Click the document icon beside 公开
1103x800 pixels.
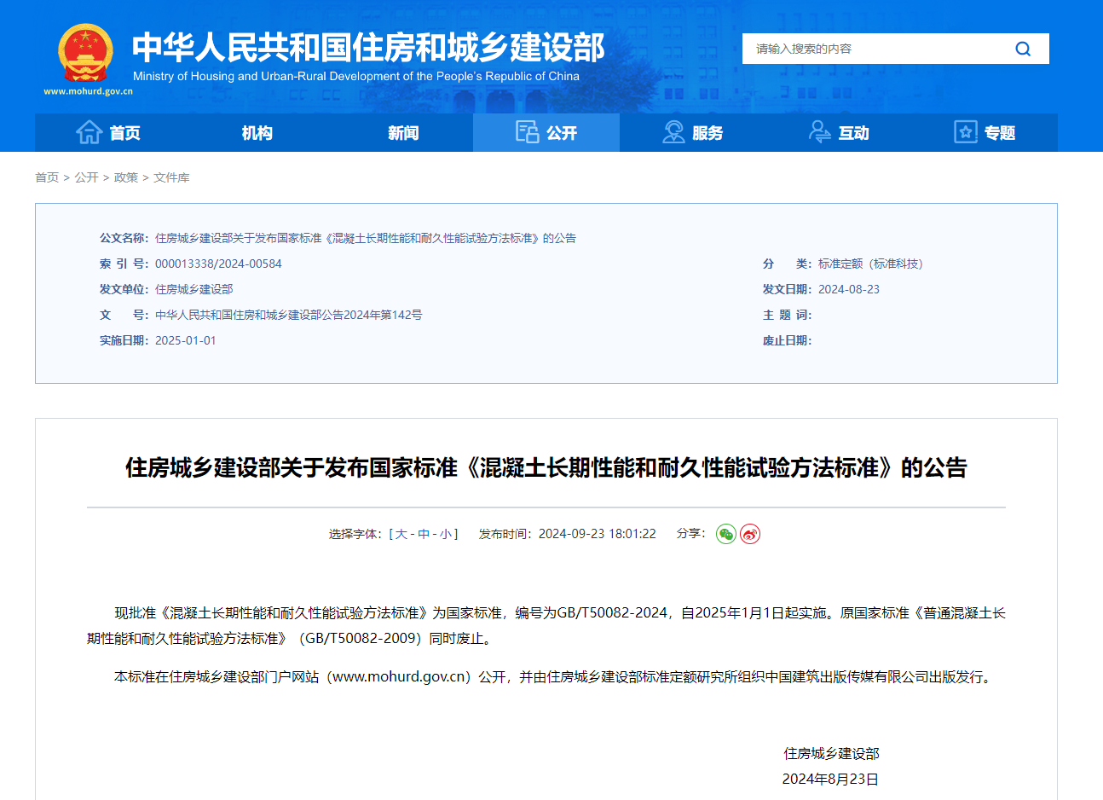pos(527,132)
